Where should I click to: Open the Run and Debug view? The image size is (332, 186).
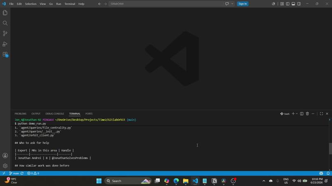point(5,44)
